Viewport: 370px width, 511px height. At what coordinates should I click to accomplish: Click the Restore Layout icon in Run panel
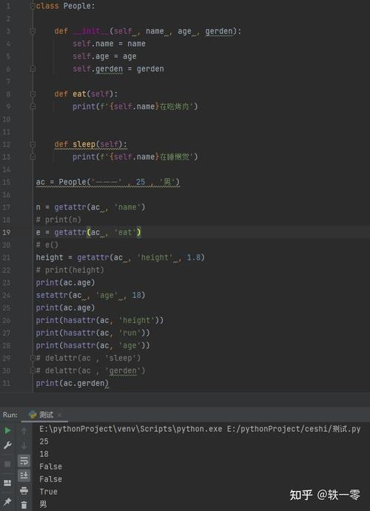7,483
